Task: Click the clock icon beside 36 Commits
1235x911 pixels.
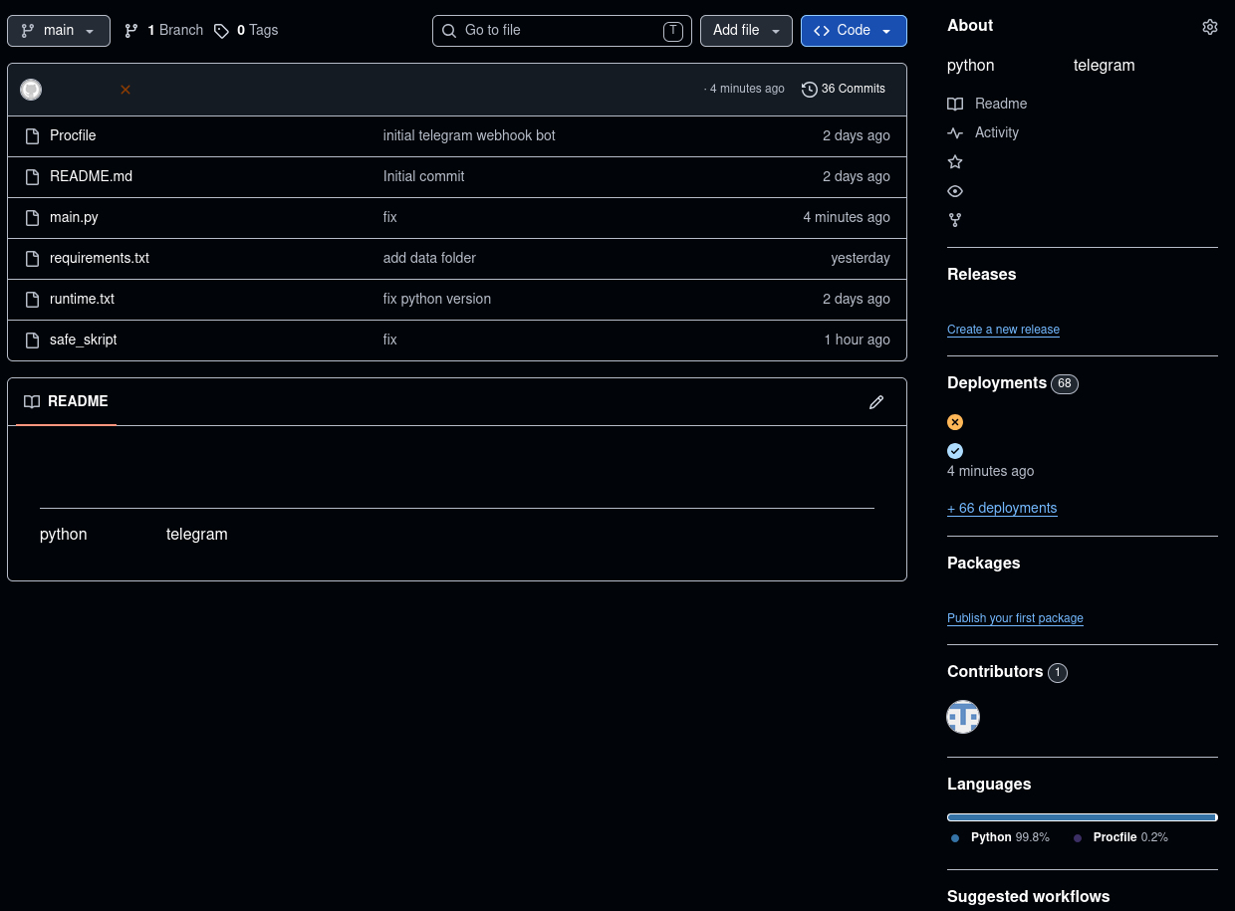Action: tap(810, 90)
